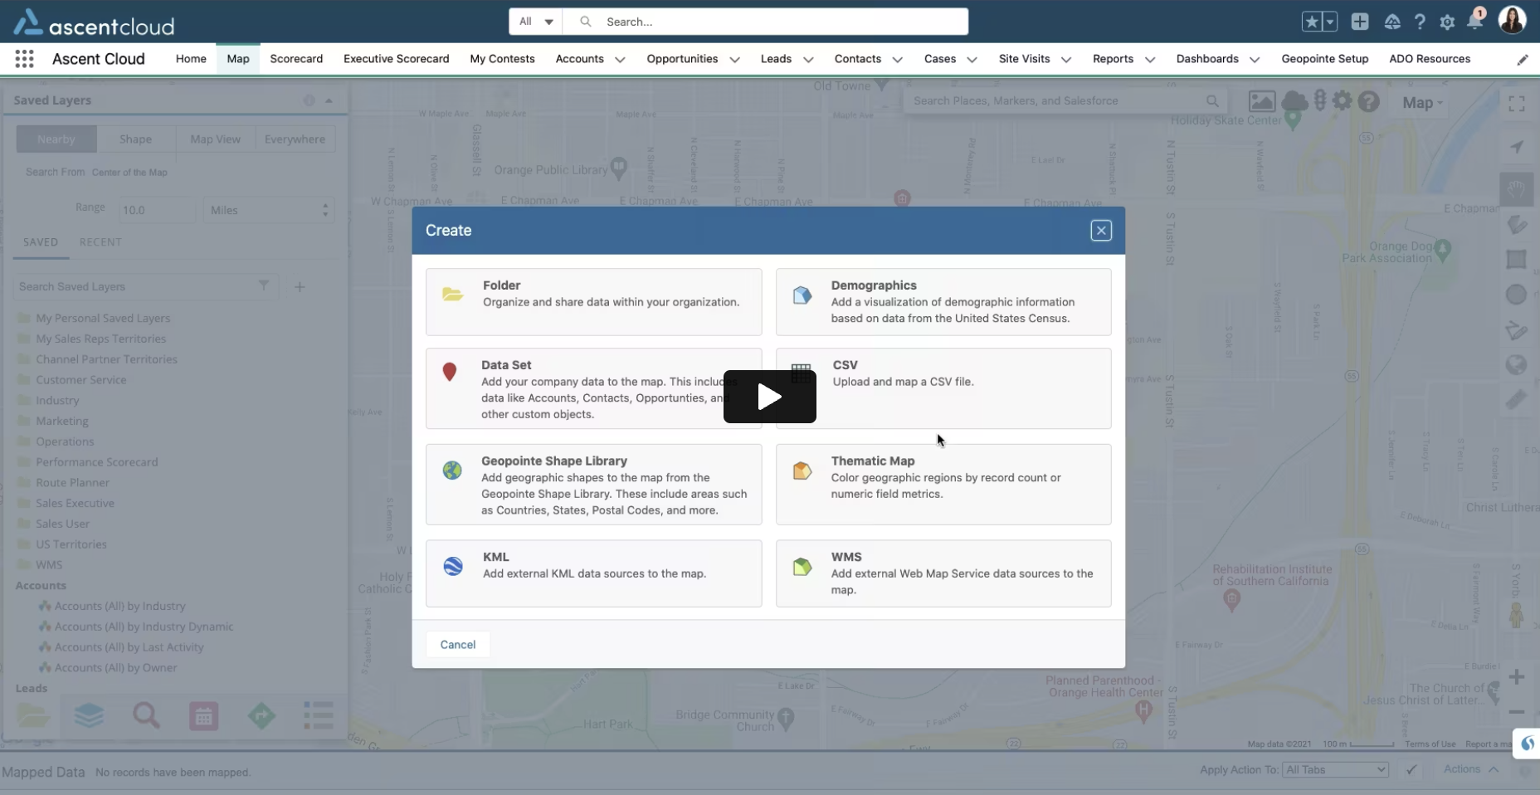The image size is (1540, 795).
Task: Toggle fullscreen map icon
Action: (1517, 104)
